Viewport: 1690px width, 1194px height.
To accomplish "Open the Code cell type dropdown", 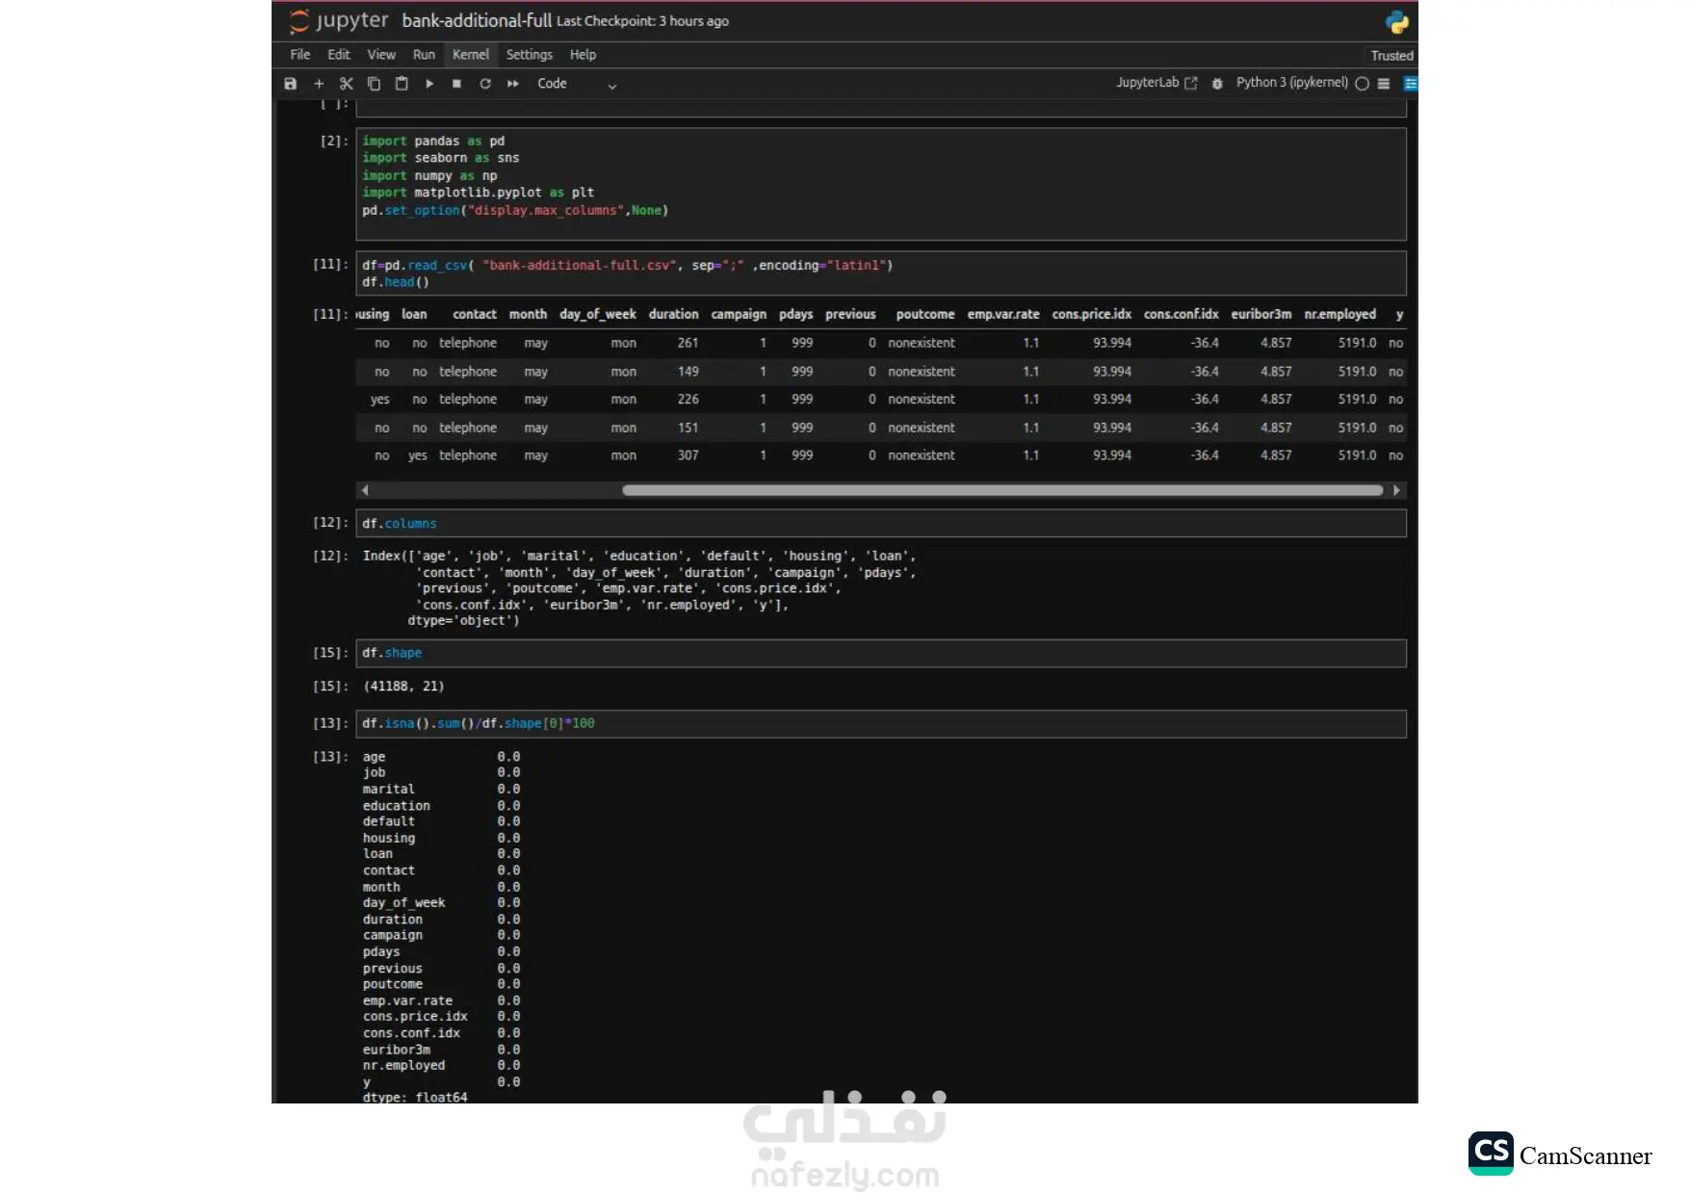I will [577, 84].
